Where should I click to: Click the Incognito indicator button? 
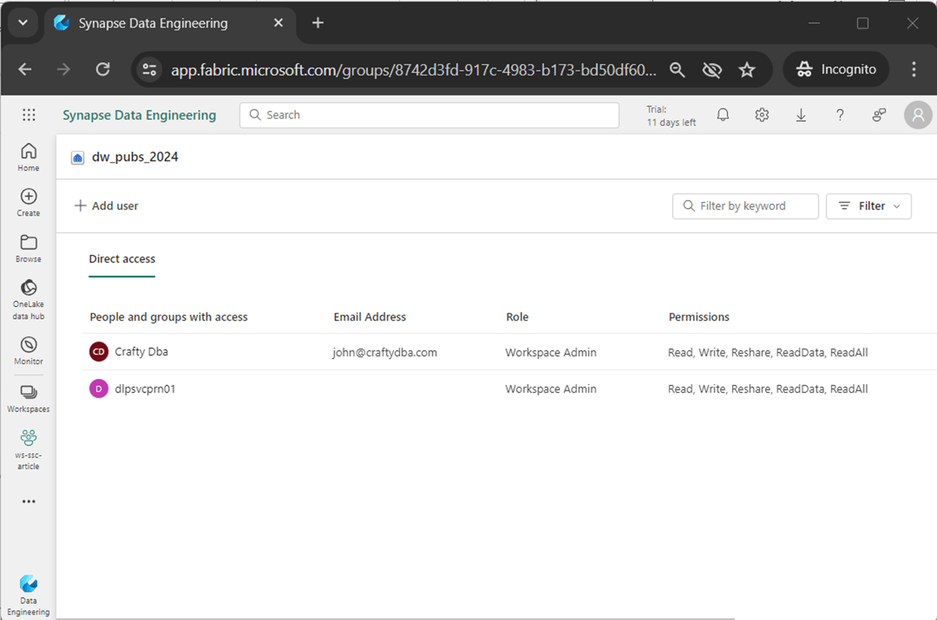click(x=836, y=69)
